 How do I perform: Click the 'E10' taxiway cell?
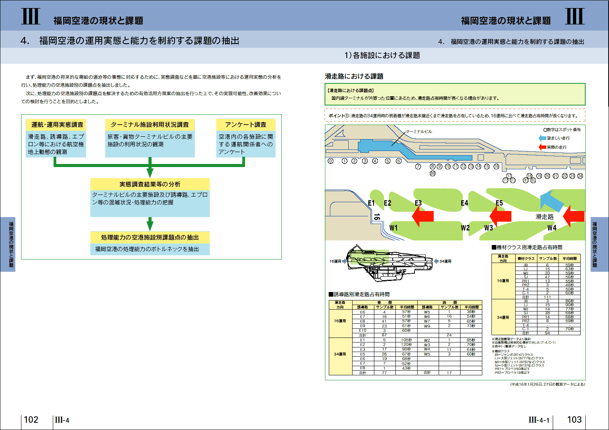click(x=362, y=331)
